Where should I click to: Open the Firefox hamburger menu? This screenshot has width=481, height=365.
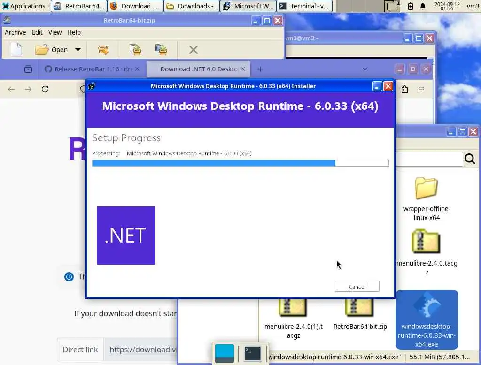pos(421,89)
